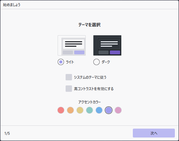Click the 高コントラストを有効にする label
Screen dimensions: 179x141
tap(94, 89)
